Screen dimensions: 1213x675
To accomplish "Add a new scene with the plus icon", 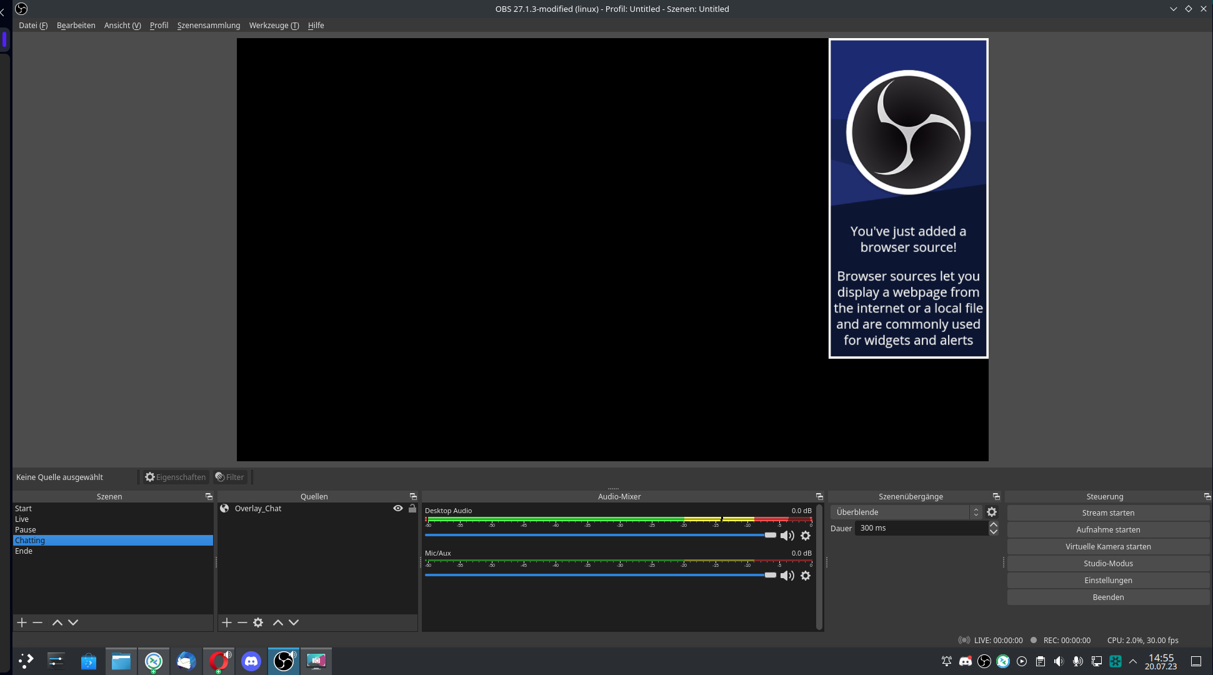I will coord(22,622).
